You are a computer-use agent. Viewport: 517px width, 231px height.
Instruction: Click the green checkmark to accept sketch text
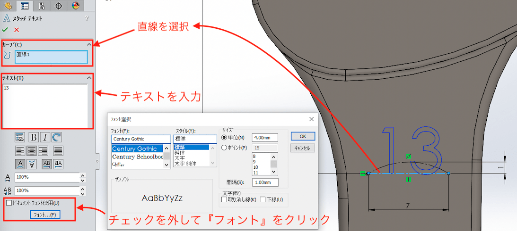tap(5, 30)
